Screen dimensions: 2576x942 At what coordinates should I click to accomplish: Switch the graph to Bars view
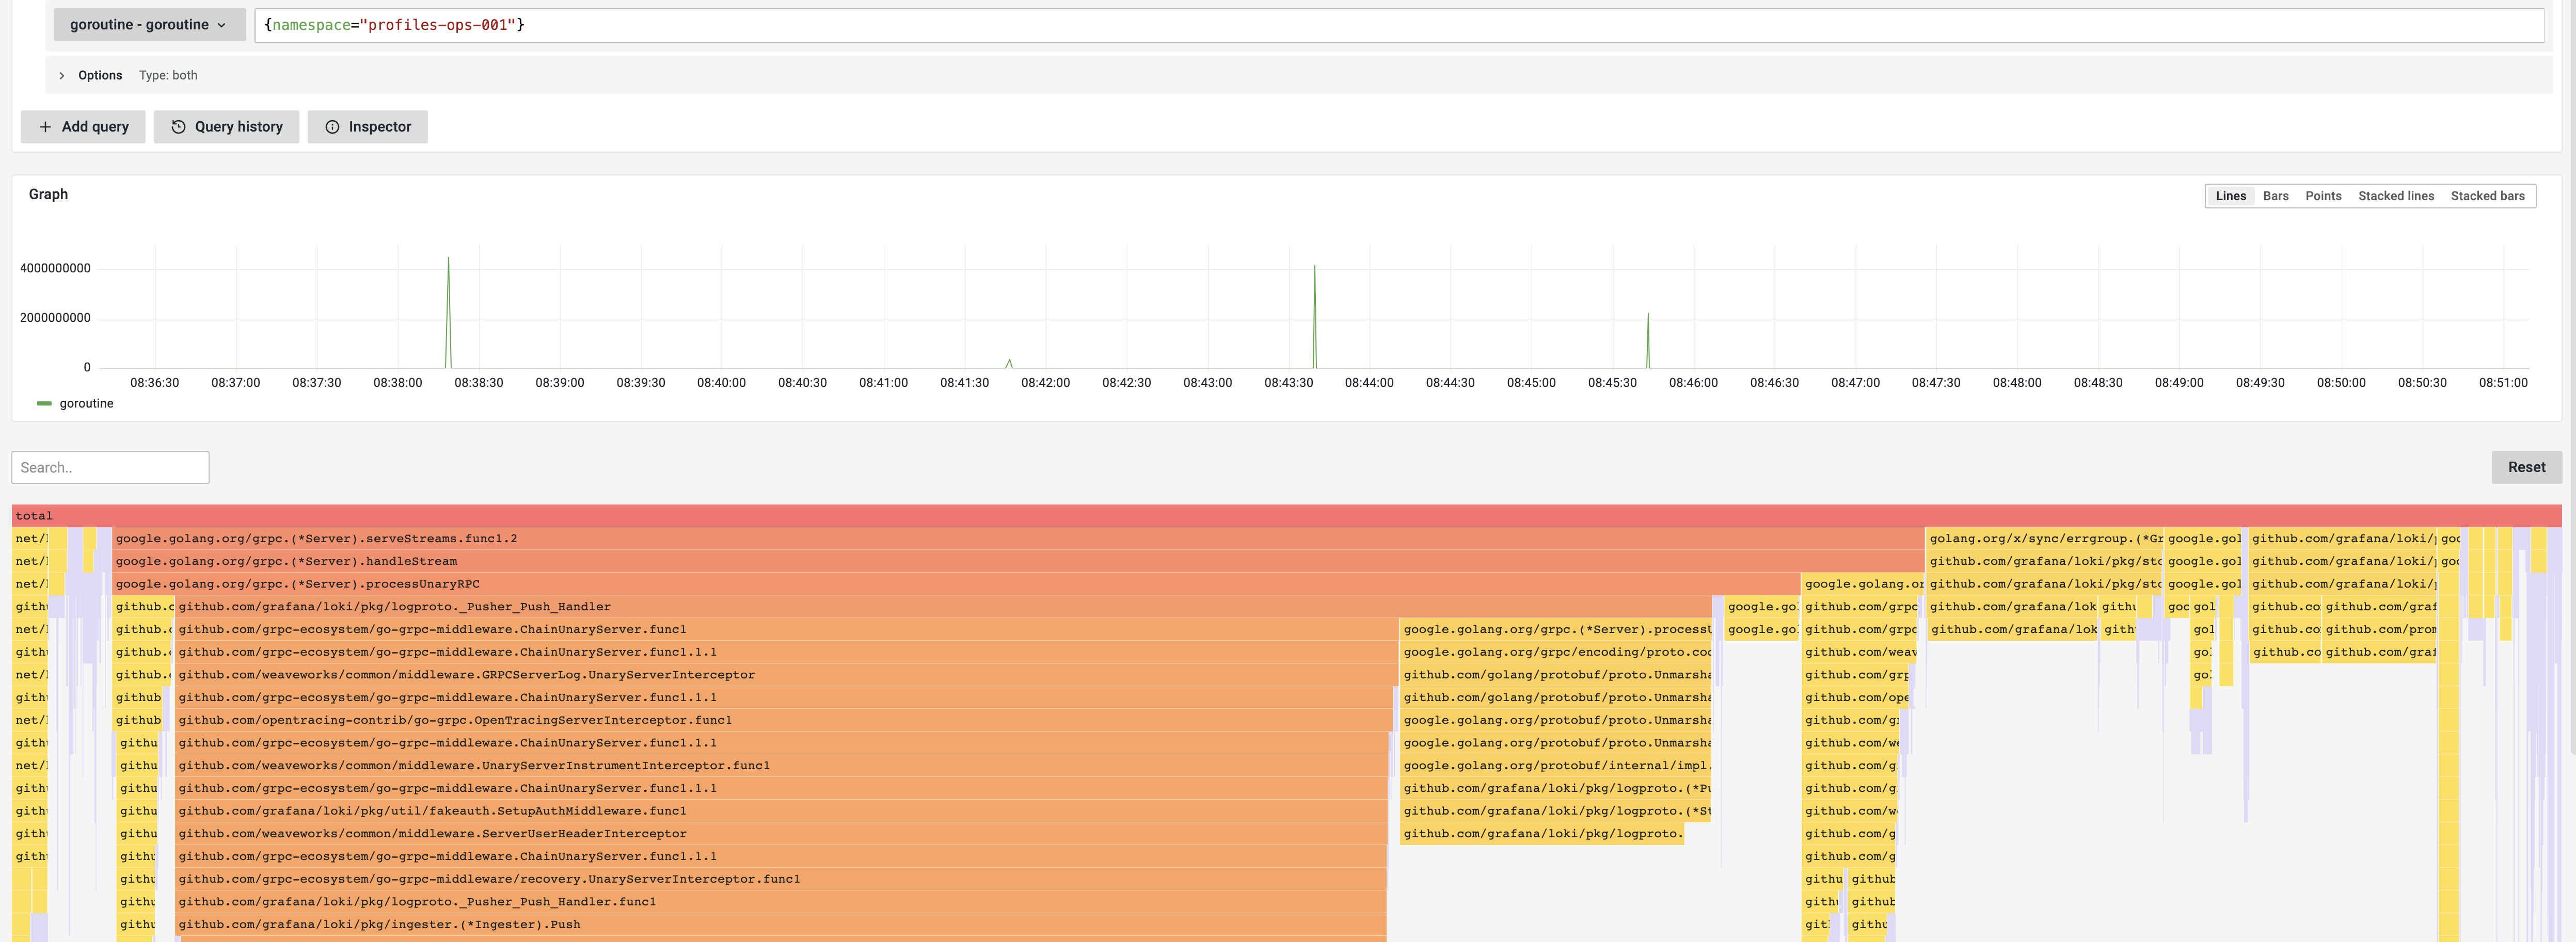click(2275, 196)
